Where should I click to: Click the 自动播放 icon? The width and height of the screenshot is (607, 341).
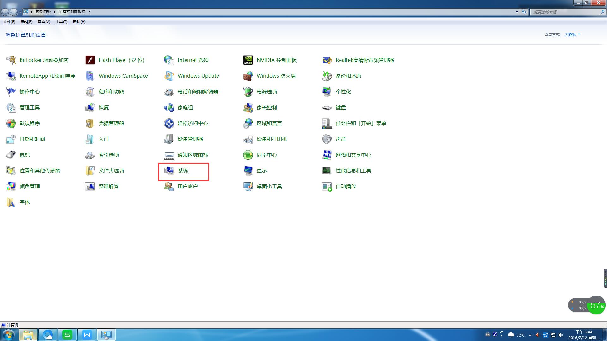tap(327, 186)
